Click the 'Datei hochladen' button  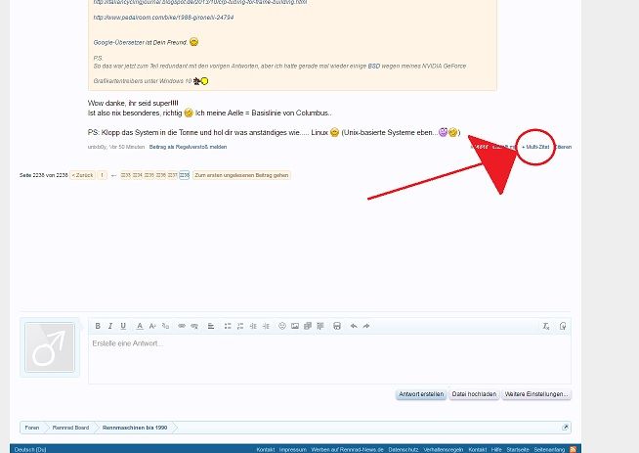474,394
